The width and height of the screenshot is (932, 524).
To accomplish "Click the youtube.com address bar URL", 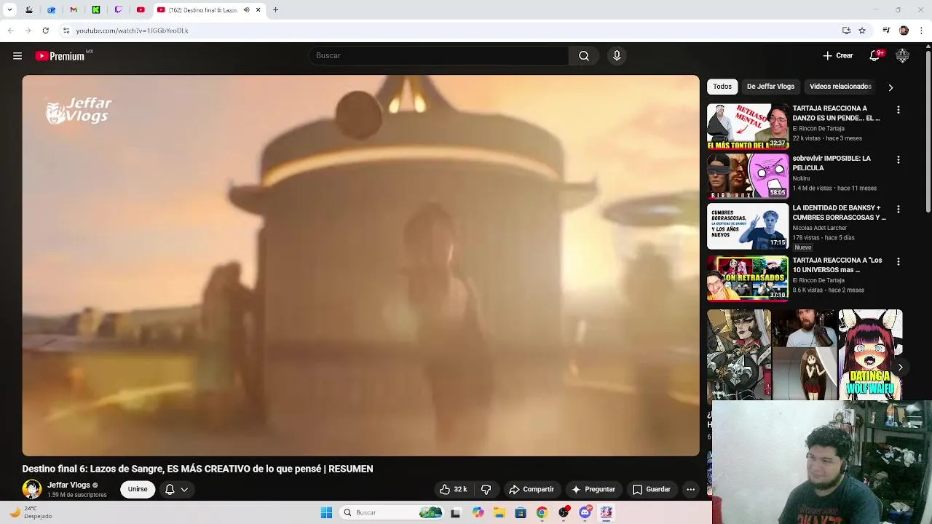I will (x=132, y=31).
